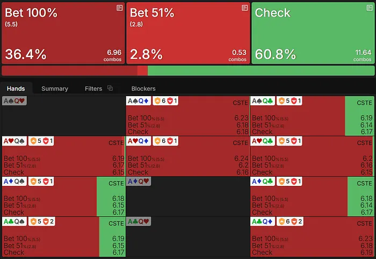Click the orange shield badge on A♠Q♦
The width and height of the screenshot is (376, 259).
(x=157, y=101)
